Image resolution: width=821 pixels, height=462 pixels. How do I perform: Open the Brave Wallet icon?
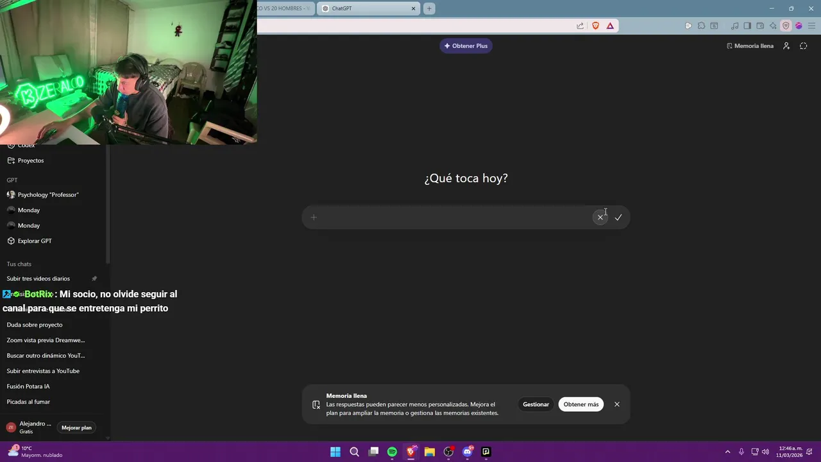click(x=760, y=26)
